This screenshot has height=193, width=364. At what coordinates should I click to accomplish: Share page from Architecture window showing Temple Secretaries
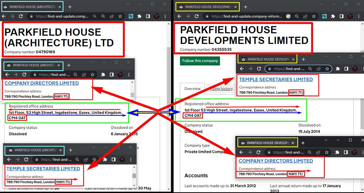86,159
